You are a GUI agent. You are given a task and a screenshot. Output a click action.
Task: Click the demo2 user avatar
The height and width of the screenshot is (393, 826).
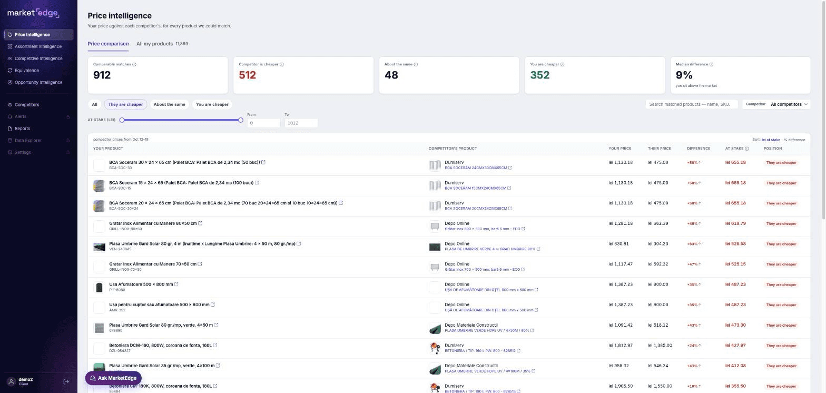[11, 381]
